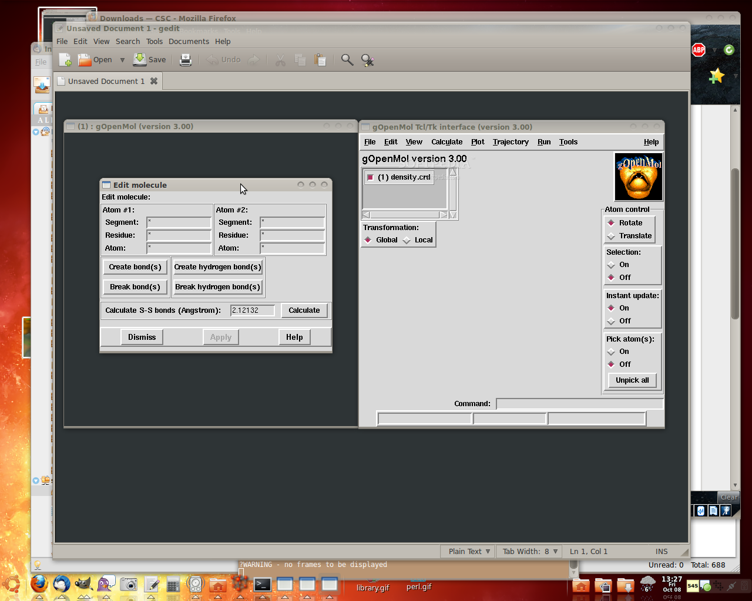752x601 pixels.
Task: Turn Selection Off
Action: coord(619,278)
